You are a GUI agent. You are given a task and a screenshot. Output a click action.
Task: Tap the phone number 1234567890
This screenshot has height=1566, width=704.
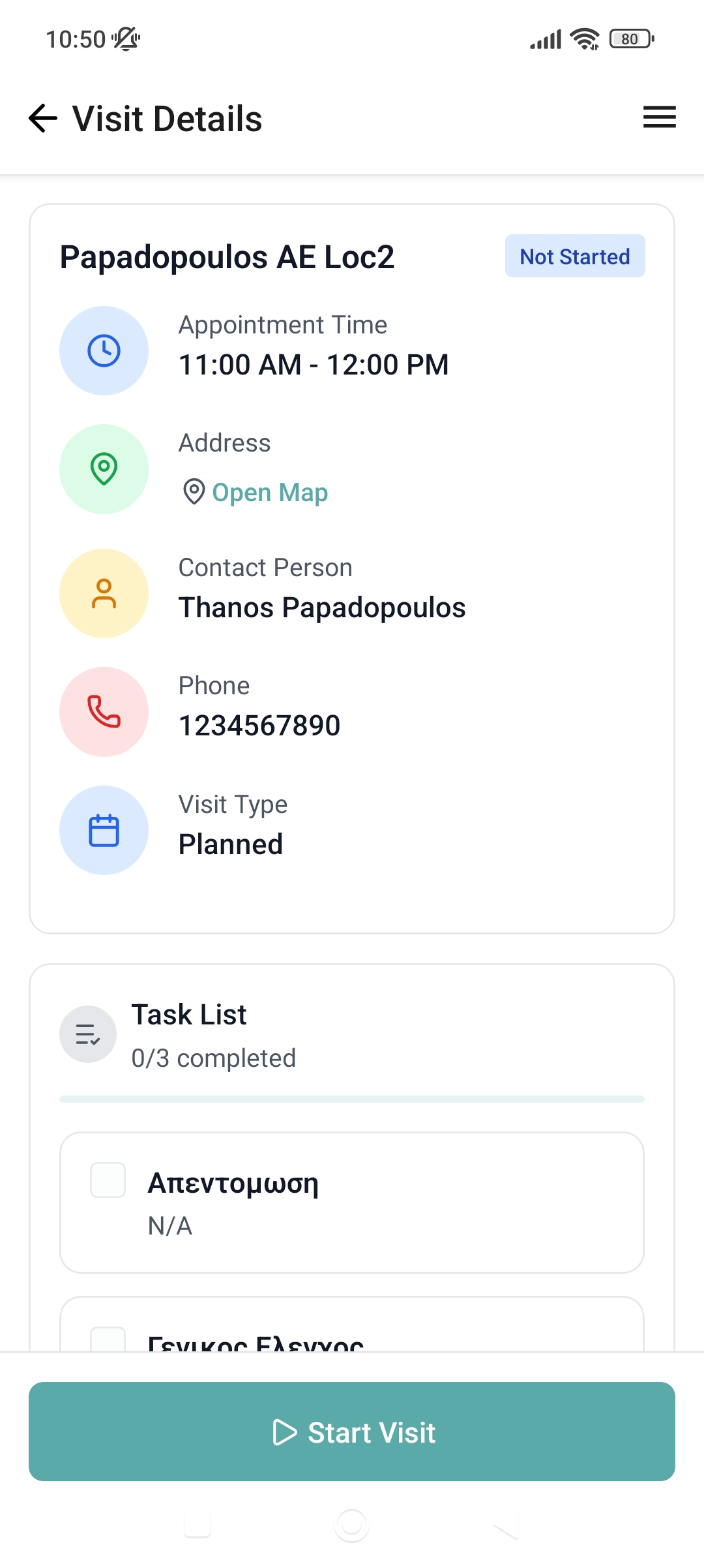pos(259,726)
